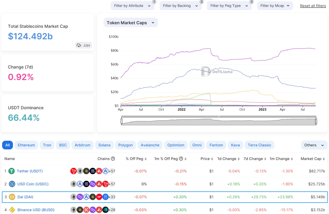Screen dimensions: 329x214
Task: Expand the Token Market Caps chart selector
Action: [x=131, y=23]
